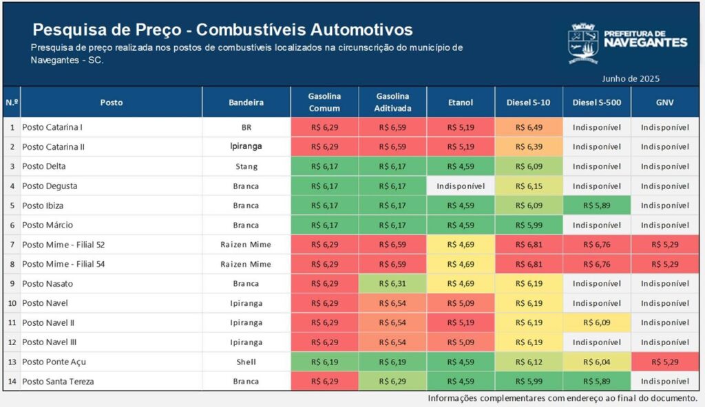The image size is (705, 407).
Task: Click the Diesel S-10 'R$ 6,81' of Filial 54
Action: coord(529,264)
